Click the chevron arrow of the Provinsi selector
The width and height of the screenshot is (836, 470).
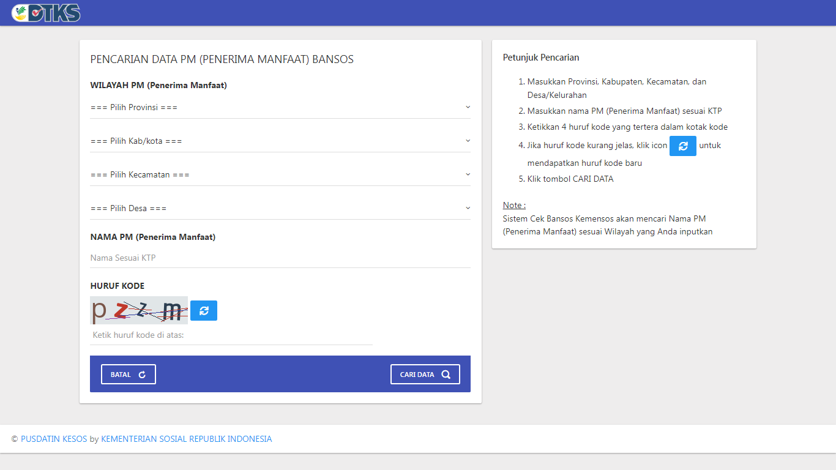coord(468,107)
